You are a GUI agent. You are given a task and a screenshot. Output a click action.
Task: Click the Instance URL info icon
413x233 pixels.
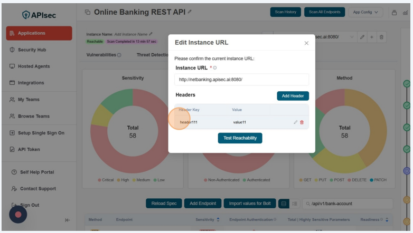(x=215, y=68)
